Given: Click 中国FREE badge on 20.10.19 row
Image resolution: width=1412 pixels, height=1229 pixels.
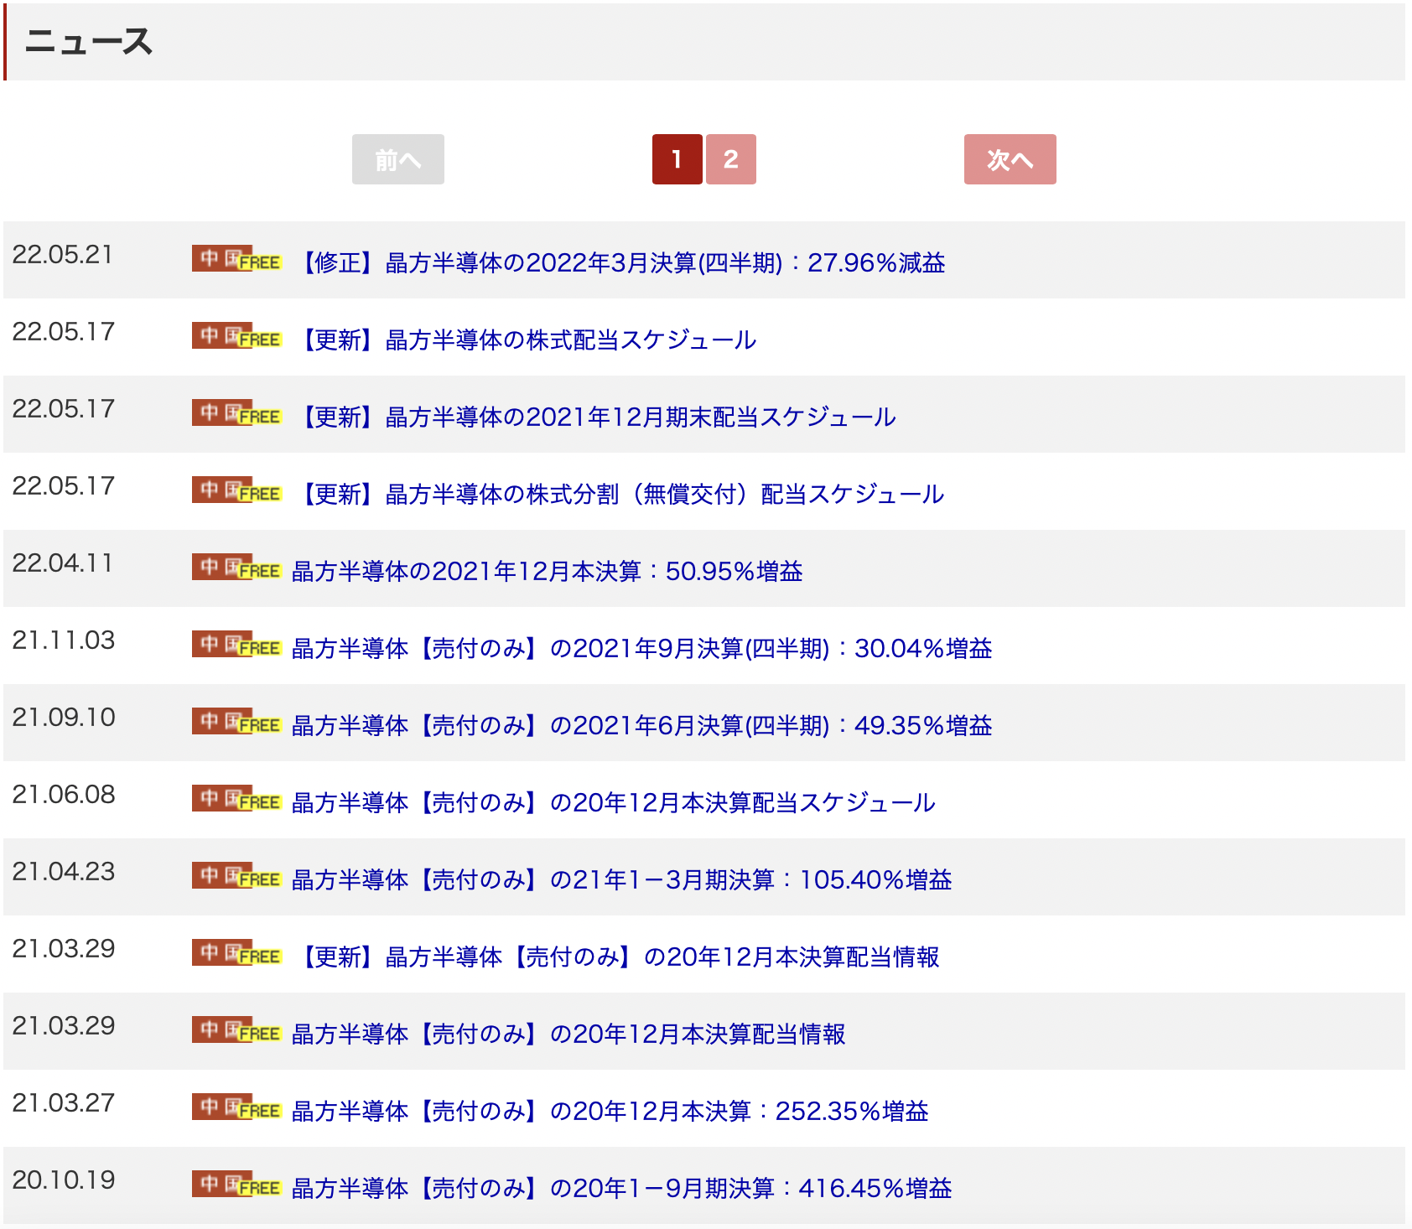Looking at the screenshot, I should (237, 1185).
